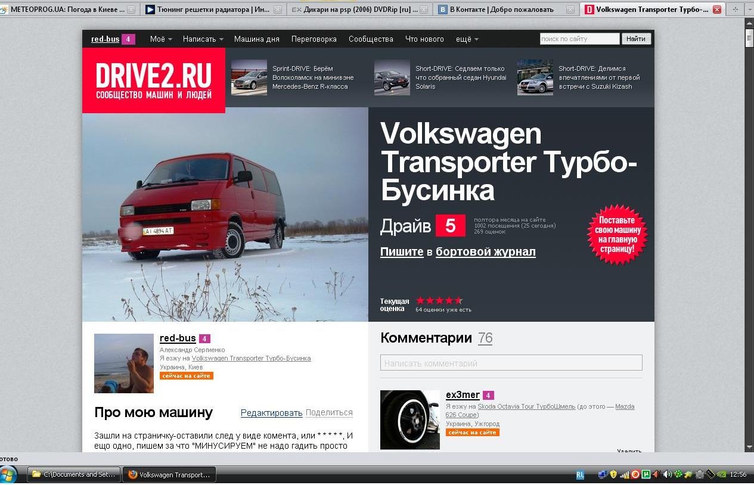Image resolution: width=754 pixels, height=485 pixels.
Task: Click Sprint-DRIVE Волоколамск article text
Action: tap(313, 77)
